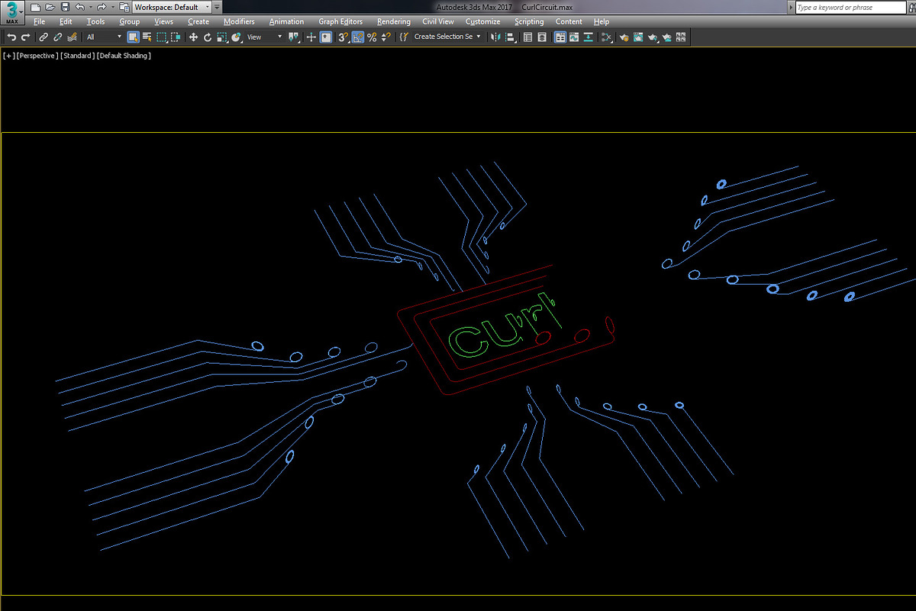Open the Render Setup dialog

click(x=624, y=37)
